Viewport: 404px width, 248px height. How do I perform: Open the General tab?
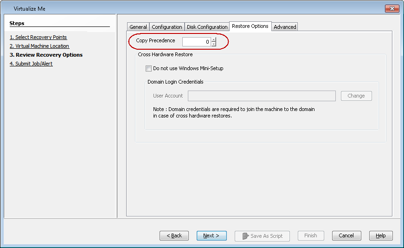tap(138, 27)
